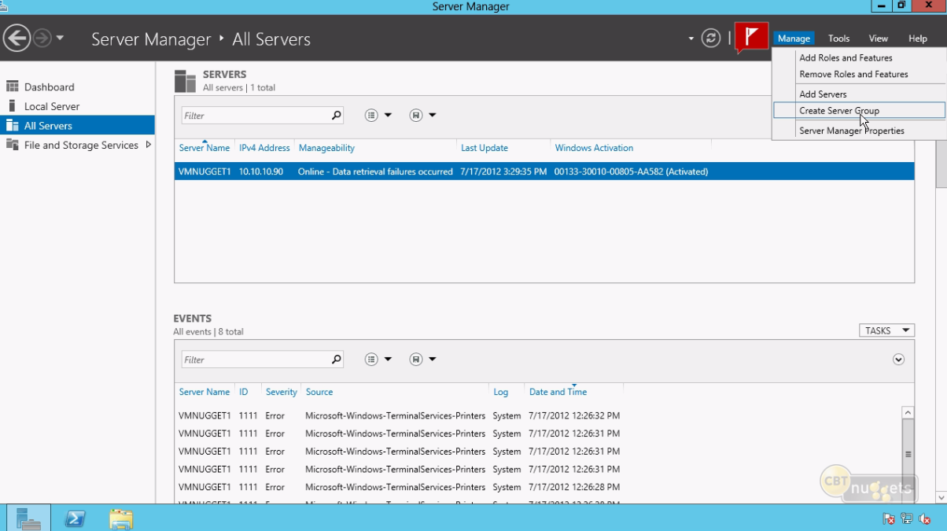Click main window scroll down arrow
Image resolution: width=947 pixels, height=531 pixels.
941,497
